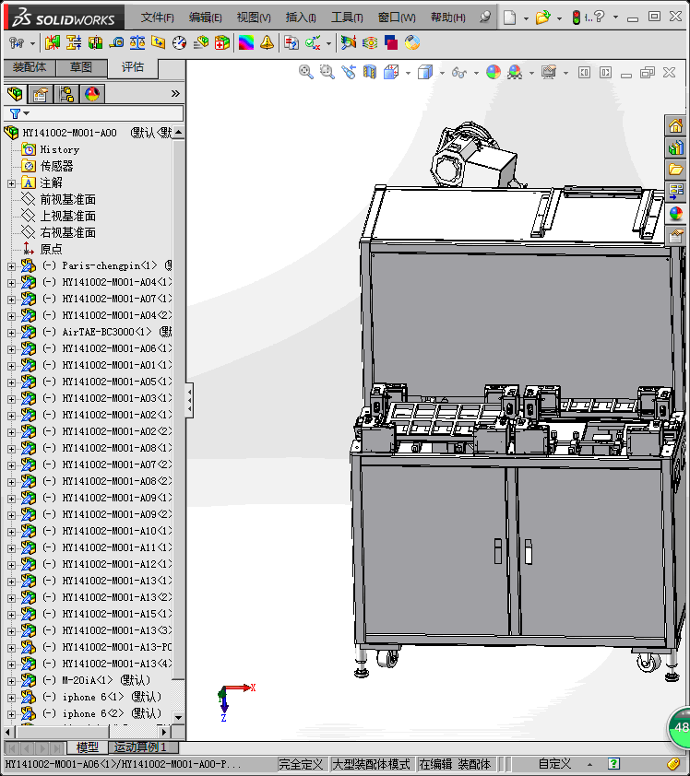The height and width of the screenshot is (776, 690).
Task: Click the Edit Appearance color ball icon
Action: [494, 72]
